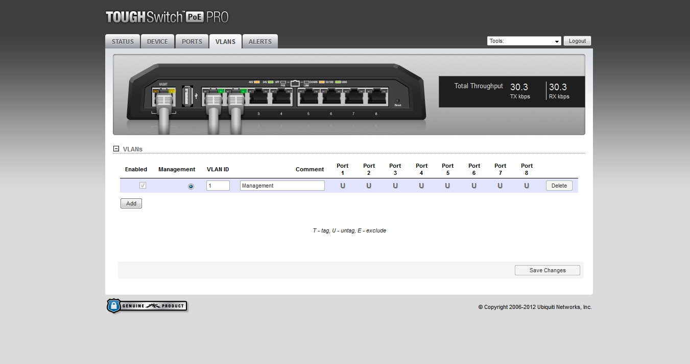Image resolution: width=690 pixels, height=364 pixels.
Task: Click the Genuine Product badge
Action: (147, 306)
